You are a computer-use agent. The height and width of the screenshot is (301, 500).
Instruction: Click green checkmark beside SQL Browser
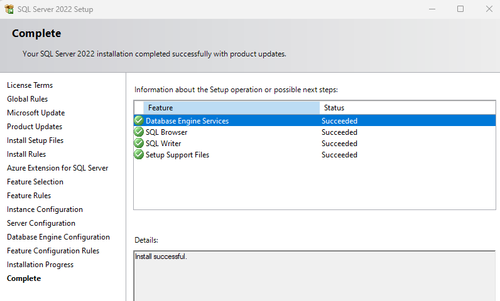click(x=139, y=132)
